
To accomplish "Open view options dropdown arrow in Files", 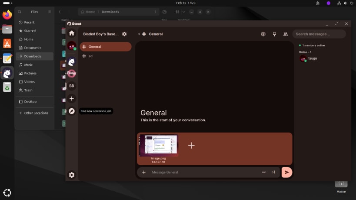I will coord(184,12).
